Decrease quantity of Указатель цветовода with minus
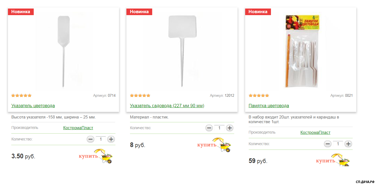The width and height of the screenshot is (379, 188). [x=90, y=139]
